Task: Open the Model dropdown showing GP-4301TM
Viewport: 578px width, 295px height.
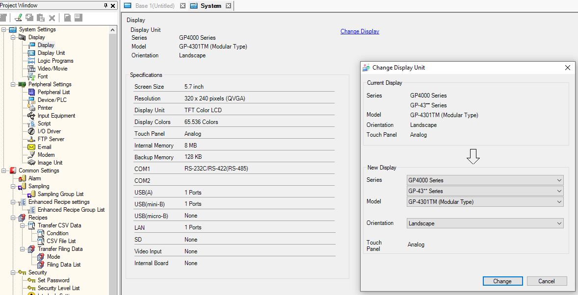Action: pyautogui.click(x=485, y=202)
